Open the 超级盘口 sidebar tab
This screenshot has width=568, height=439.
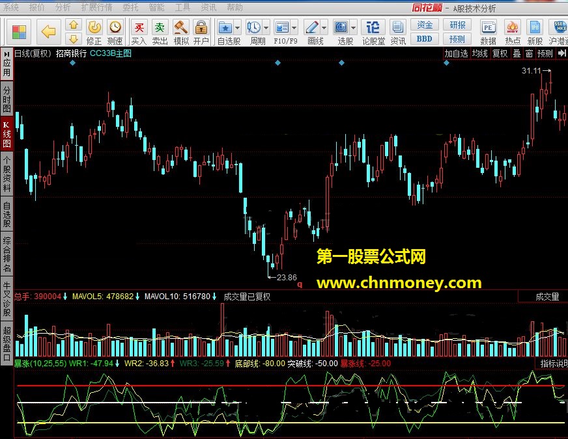coord(7,343)
